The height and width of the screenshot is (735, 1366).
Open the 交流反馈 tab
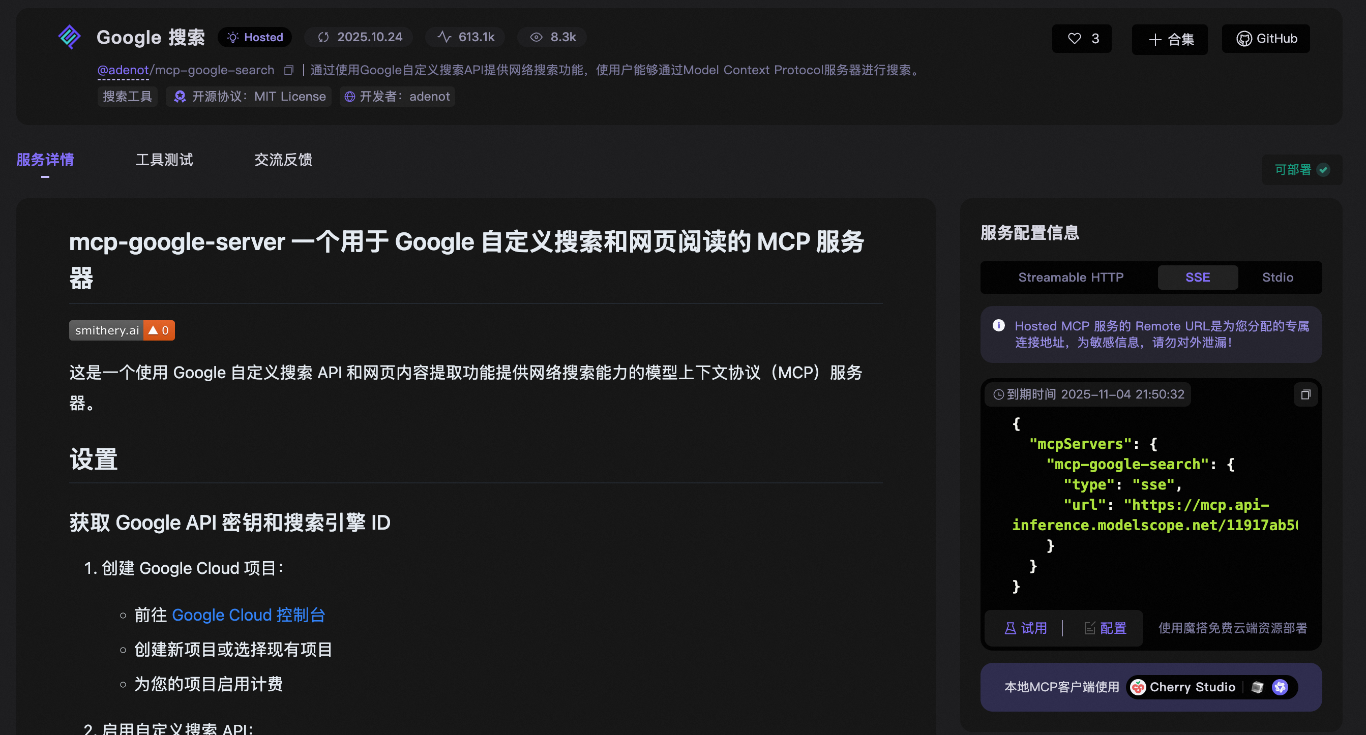click(283, 160)
